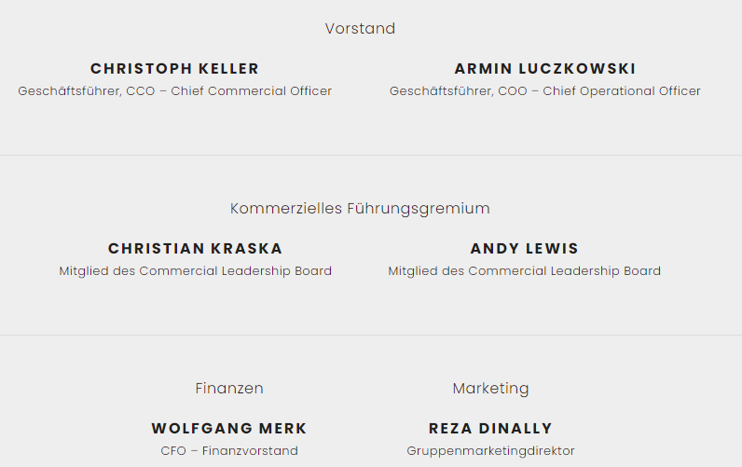Open Christian Kraska's name link
The width and height of the screenshot is (742, 467).
coord(195,249)
